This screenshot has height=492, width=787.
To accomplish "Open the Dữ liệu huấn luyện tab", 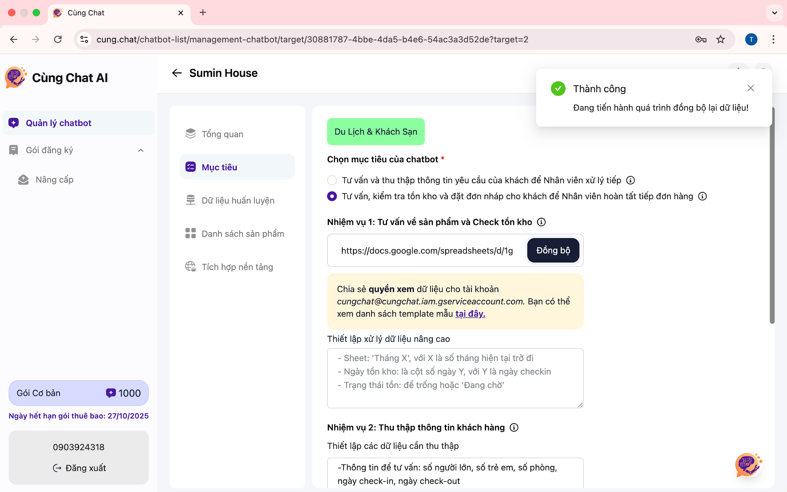I will 237,200.
